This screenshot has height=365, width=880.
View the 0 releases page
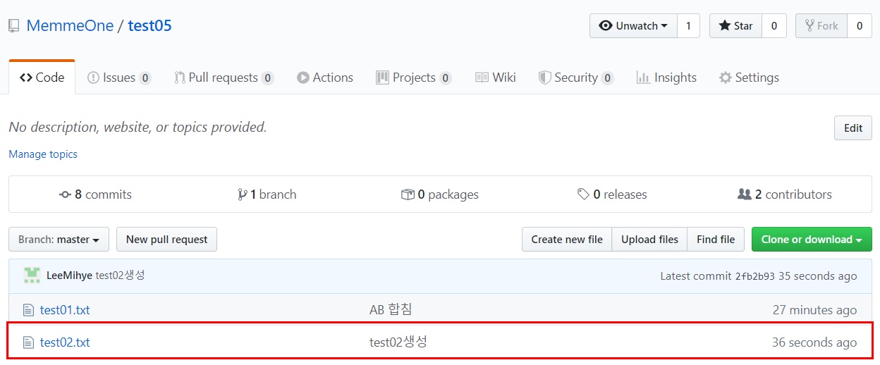click(x=612, y=194)
